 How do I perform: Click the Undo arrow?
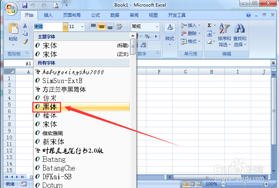pyautogui.click(x=33, y=5)
